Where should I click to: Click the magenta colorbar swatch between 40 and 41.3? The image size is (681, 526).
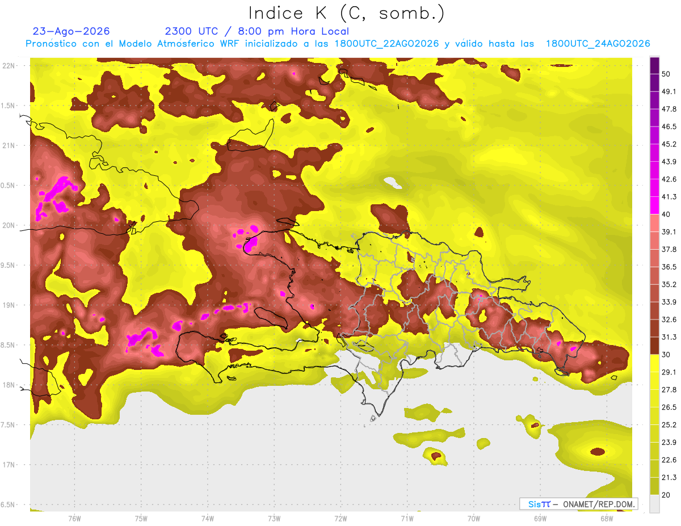coord(654,205)
